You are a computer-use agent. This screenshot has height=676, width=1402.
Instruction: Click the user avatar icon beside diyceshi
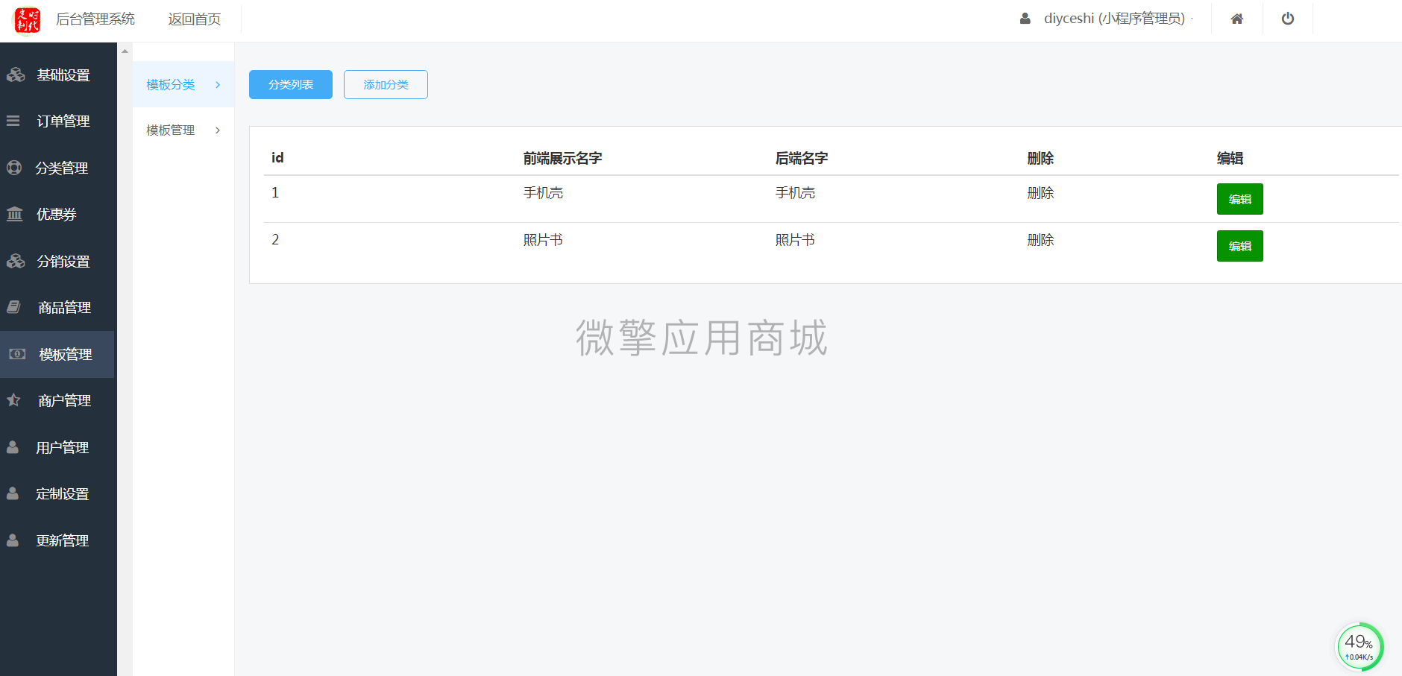point(1025,19)
